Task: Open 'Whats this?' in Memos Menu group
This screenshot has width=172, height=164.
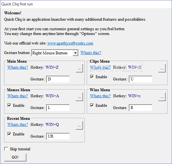Action: point(18,96)
